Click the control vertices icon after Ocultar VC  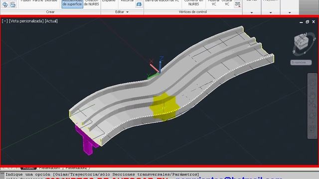(x=237, y=4)
